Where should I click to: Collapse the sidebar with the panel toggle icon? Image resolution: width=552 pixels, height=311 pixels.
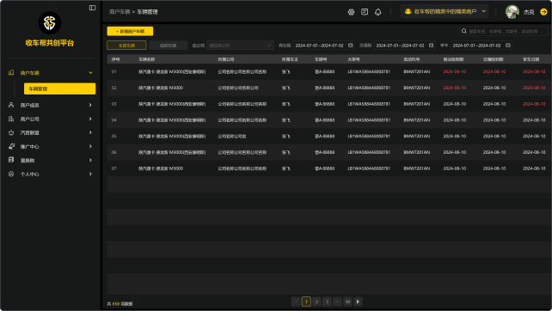point(92,8)
